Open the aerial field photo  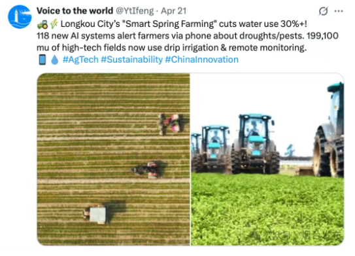tap(113, 159)
